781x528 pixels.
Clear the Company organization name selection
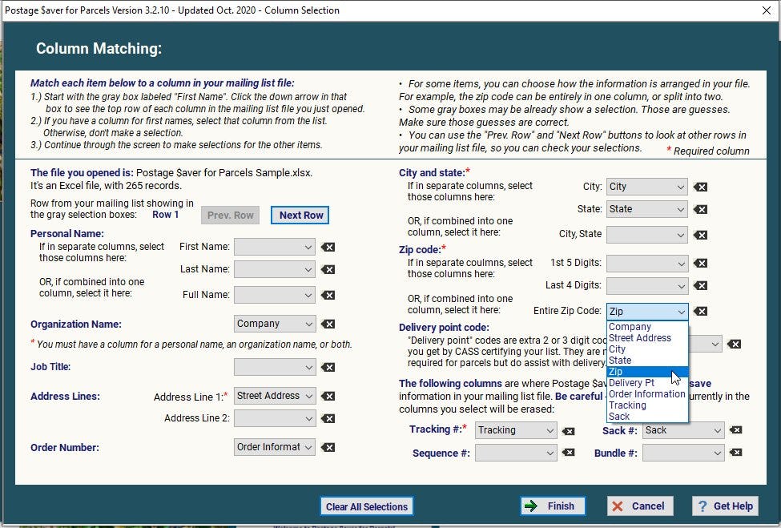point(327,324)
